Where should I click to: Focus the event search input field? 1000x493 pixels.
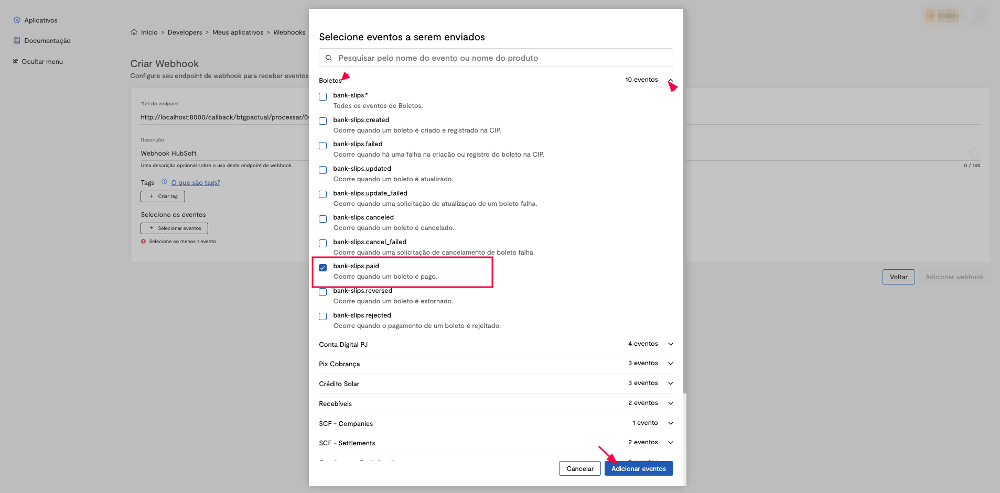tap(496, 58)
